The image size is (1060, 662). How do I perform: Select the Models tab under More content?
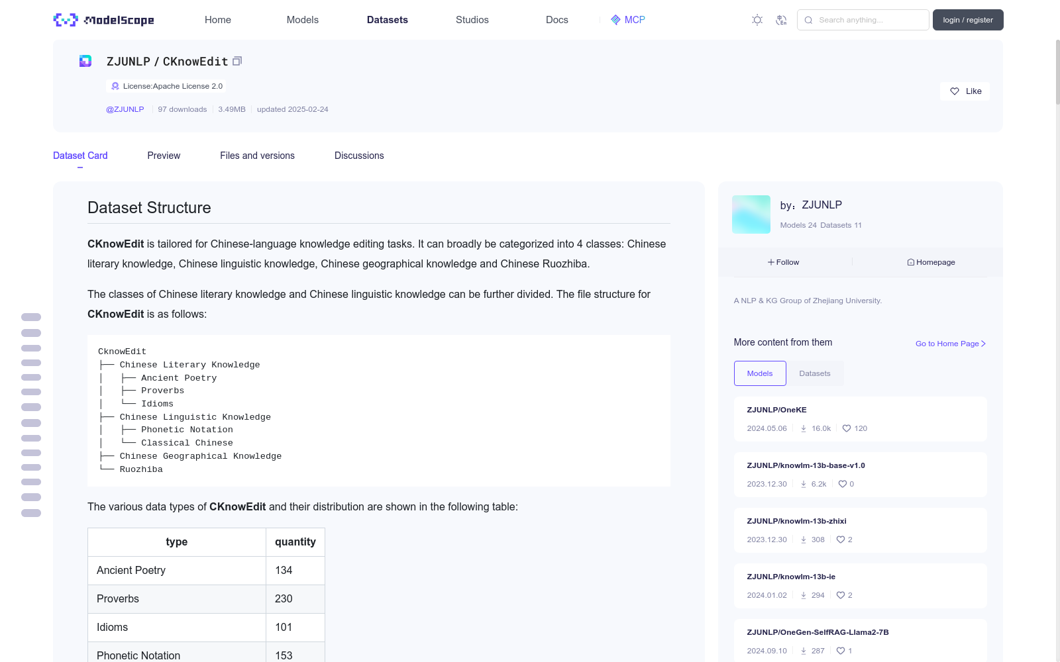click(760, 373)
